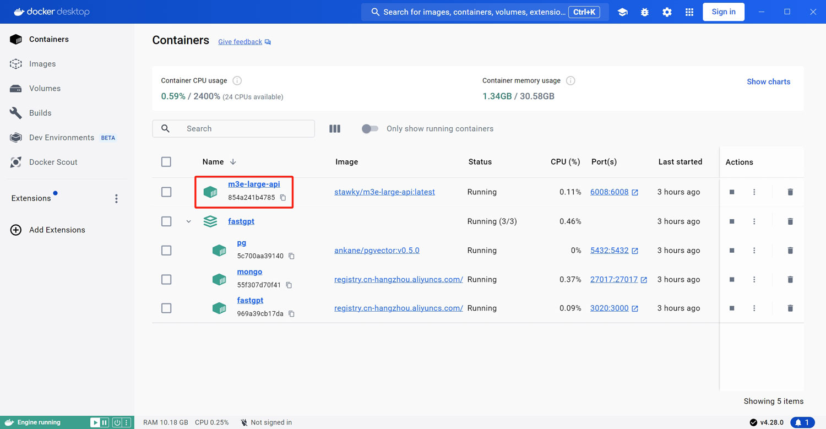This screenshot has height=429, width=826.
Task: Open the Learning center graduation cap icon
Action: click(x=622, y=12)
